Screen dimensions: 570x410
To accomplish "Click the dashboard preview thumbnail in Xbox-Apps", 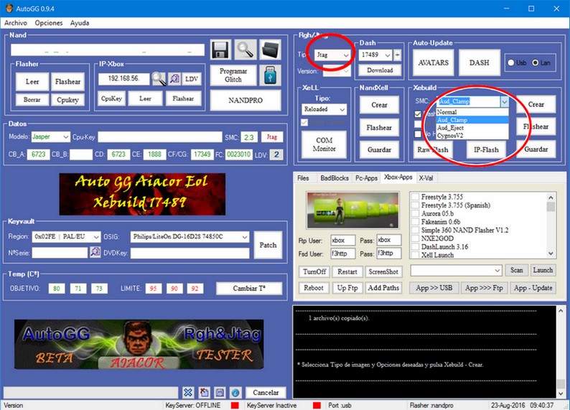I will pyautogui.click(x=352, y=210).
